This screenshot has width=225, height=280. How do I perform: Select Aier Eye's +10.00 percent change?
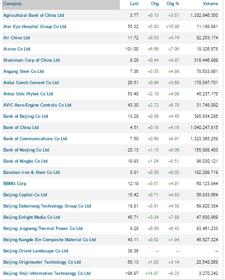point(173,27)
